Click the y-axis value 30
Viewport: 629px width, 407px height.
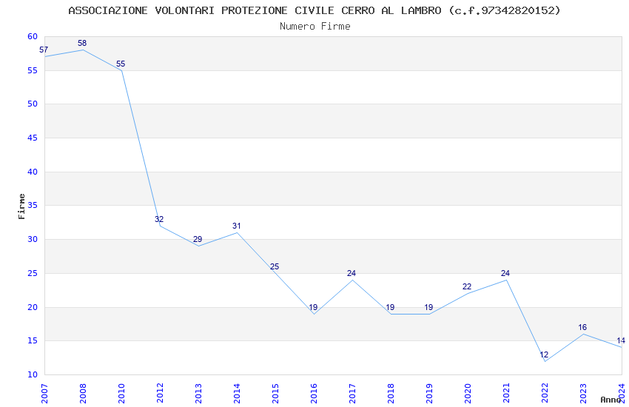[33, 239]
